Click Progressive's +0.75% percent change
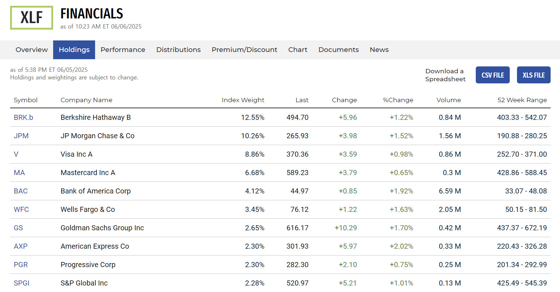Viewport: 560px width, 292px height. click(x=401, y=265)
